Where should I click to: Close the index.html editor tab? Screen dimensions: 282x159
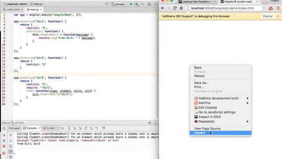22,10
